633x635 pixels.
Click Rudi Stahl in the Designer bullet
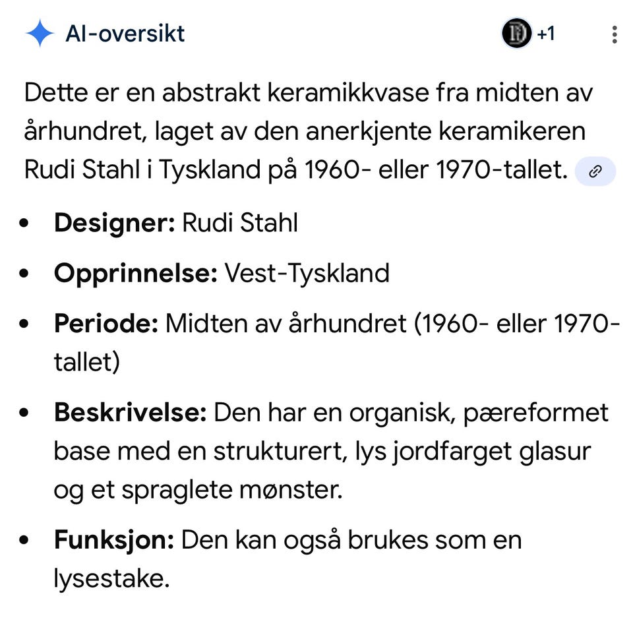pos(240,223)
